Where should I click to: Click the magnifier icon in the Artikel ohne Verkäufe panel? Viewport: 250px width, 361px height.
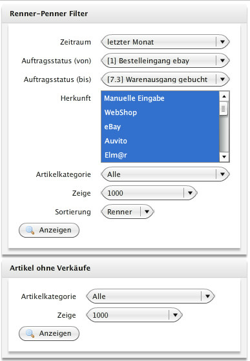tap(30, 333)
